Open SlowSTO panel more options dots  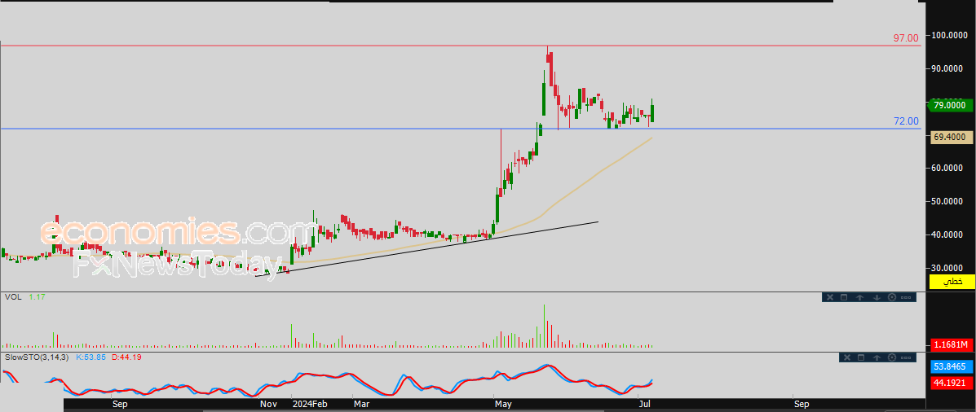[906, 357]
